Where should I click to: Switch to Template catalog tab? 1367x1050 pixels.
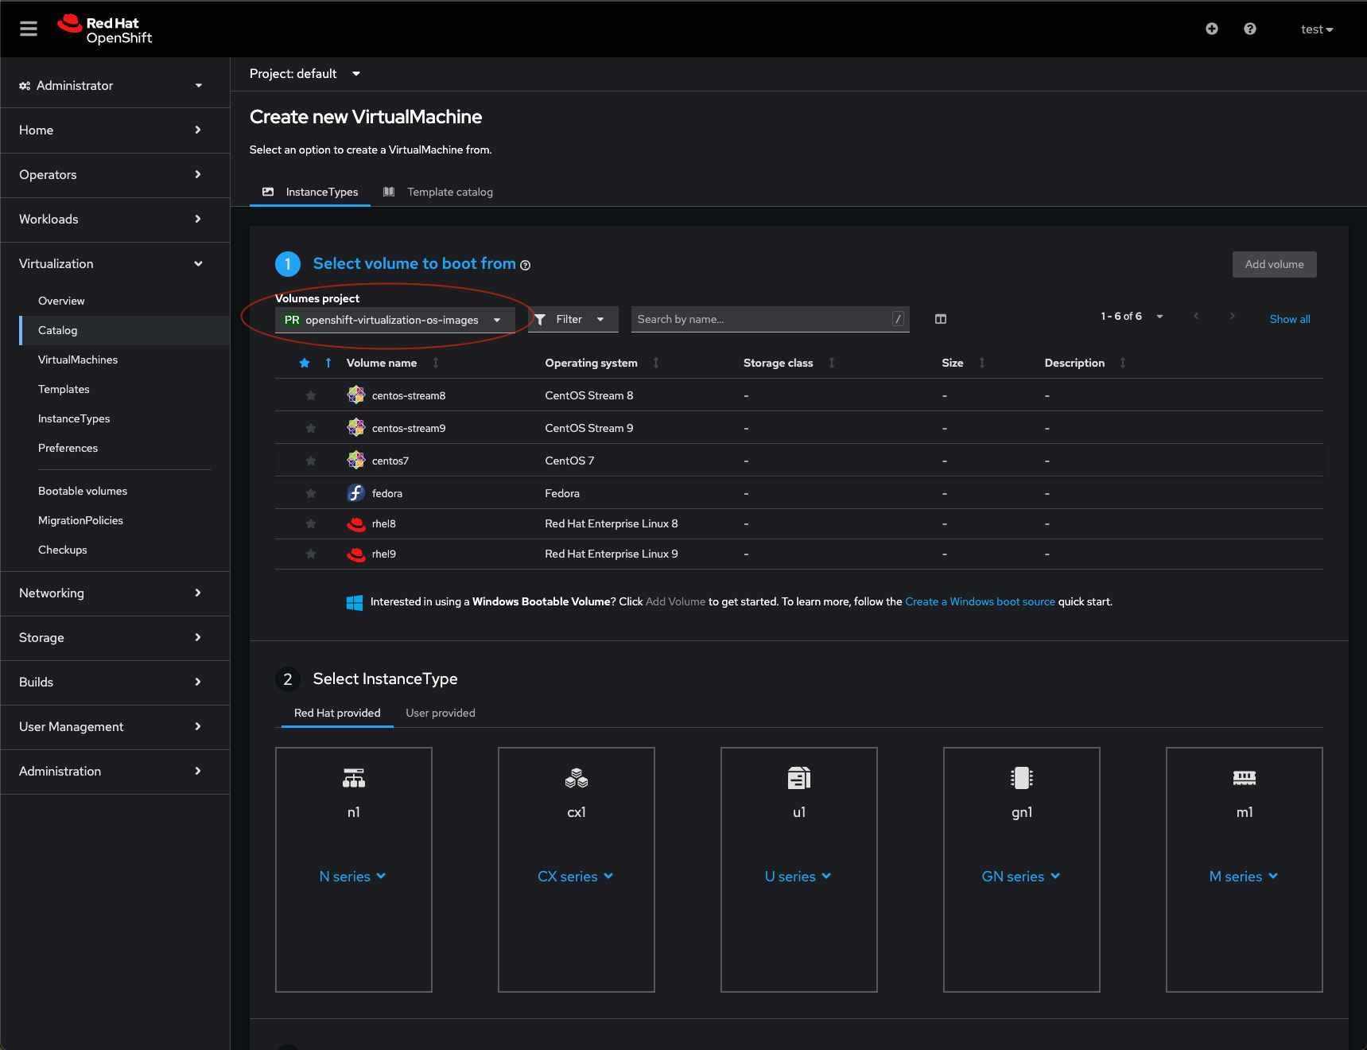(449, 192)
